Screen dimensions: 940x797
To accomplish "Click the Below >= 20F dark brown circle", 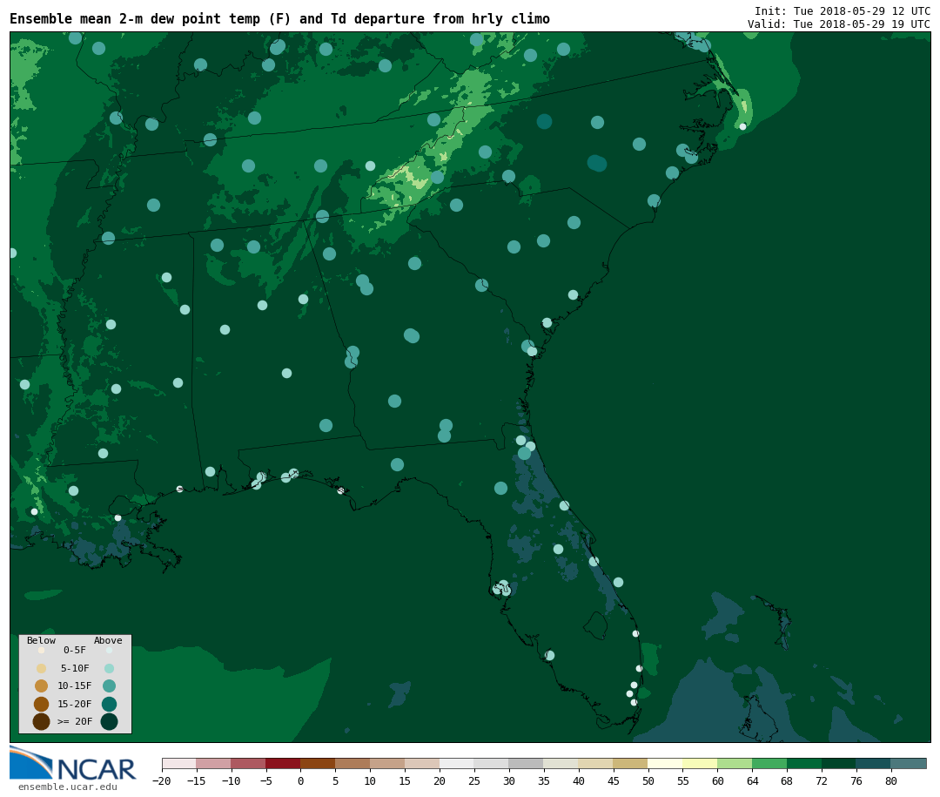I will click(42, 721).
